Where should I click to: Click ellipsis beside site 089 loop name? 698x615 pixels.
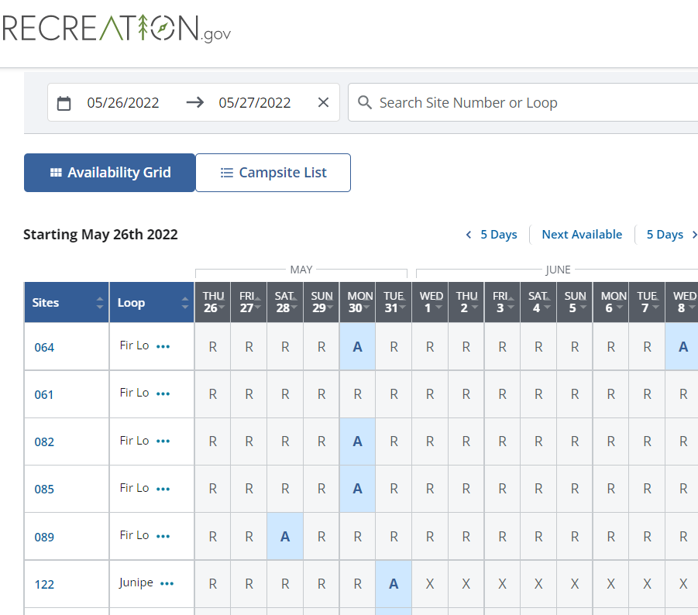pyautogui.click(x=163, y=536)
